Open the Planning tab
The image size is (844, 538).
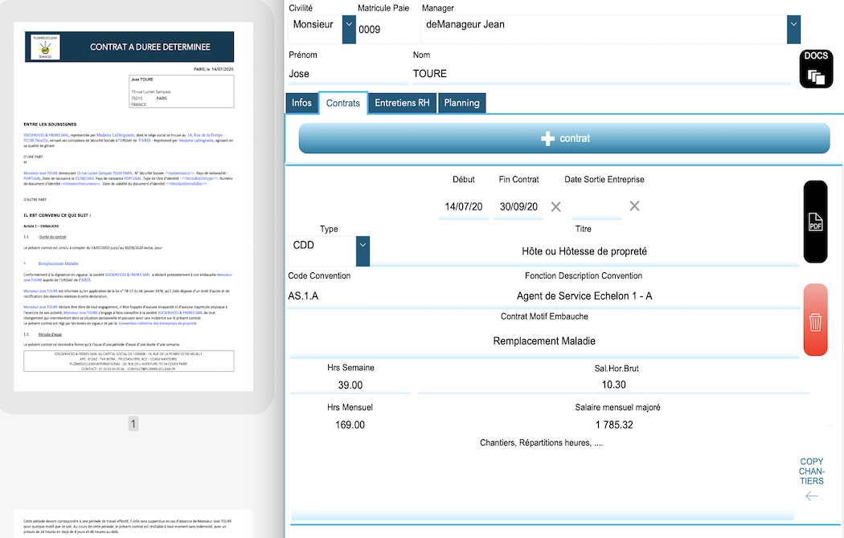[x=461, y=103]
